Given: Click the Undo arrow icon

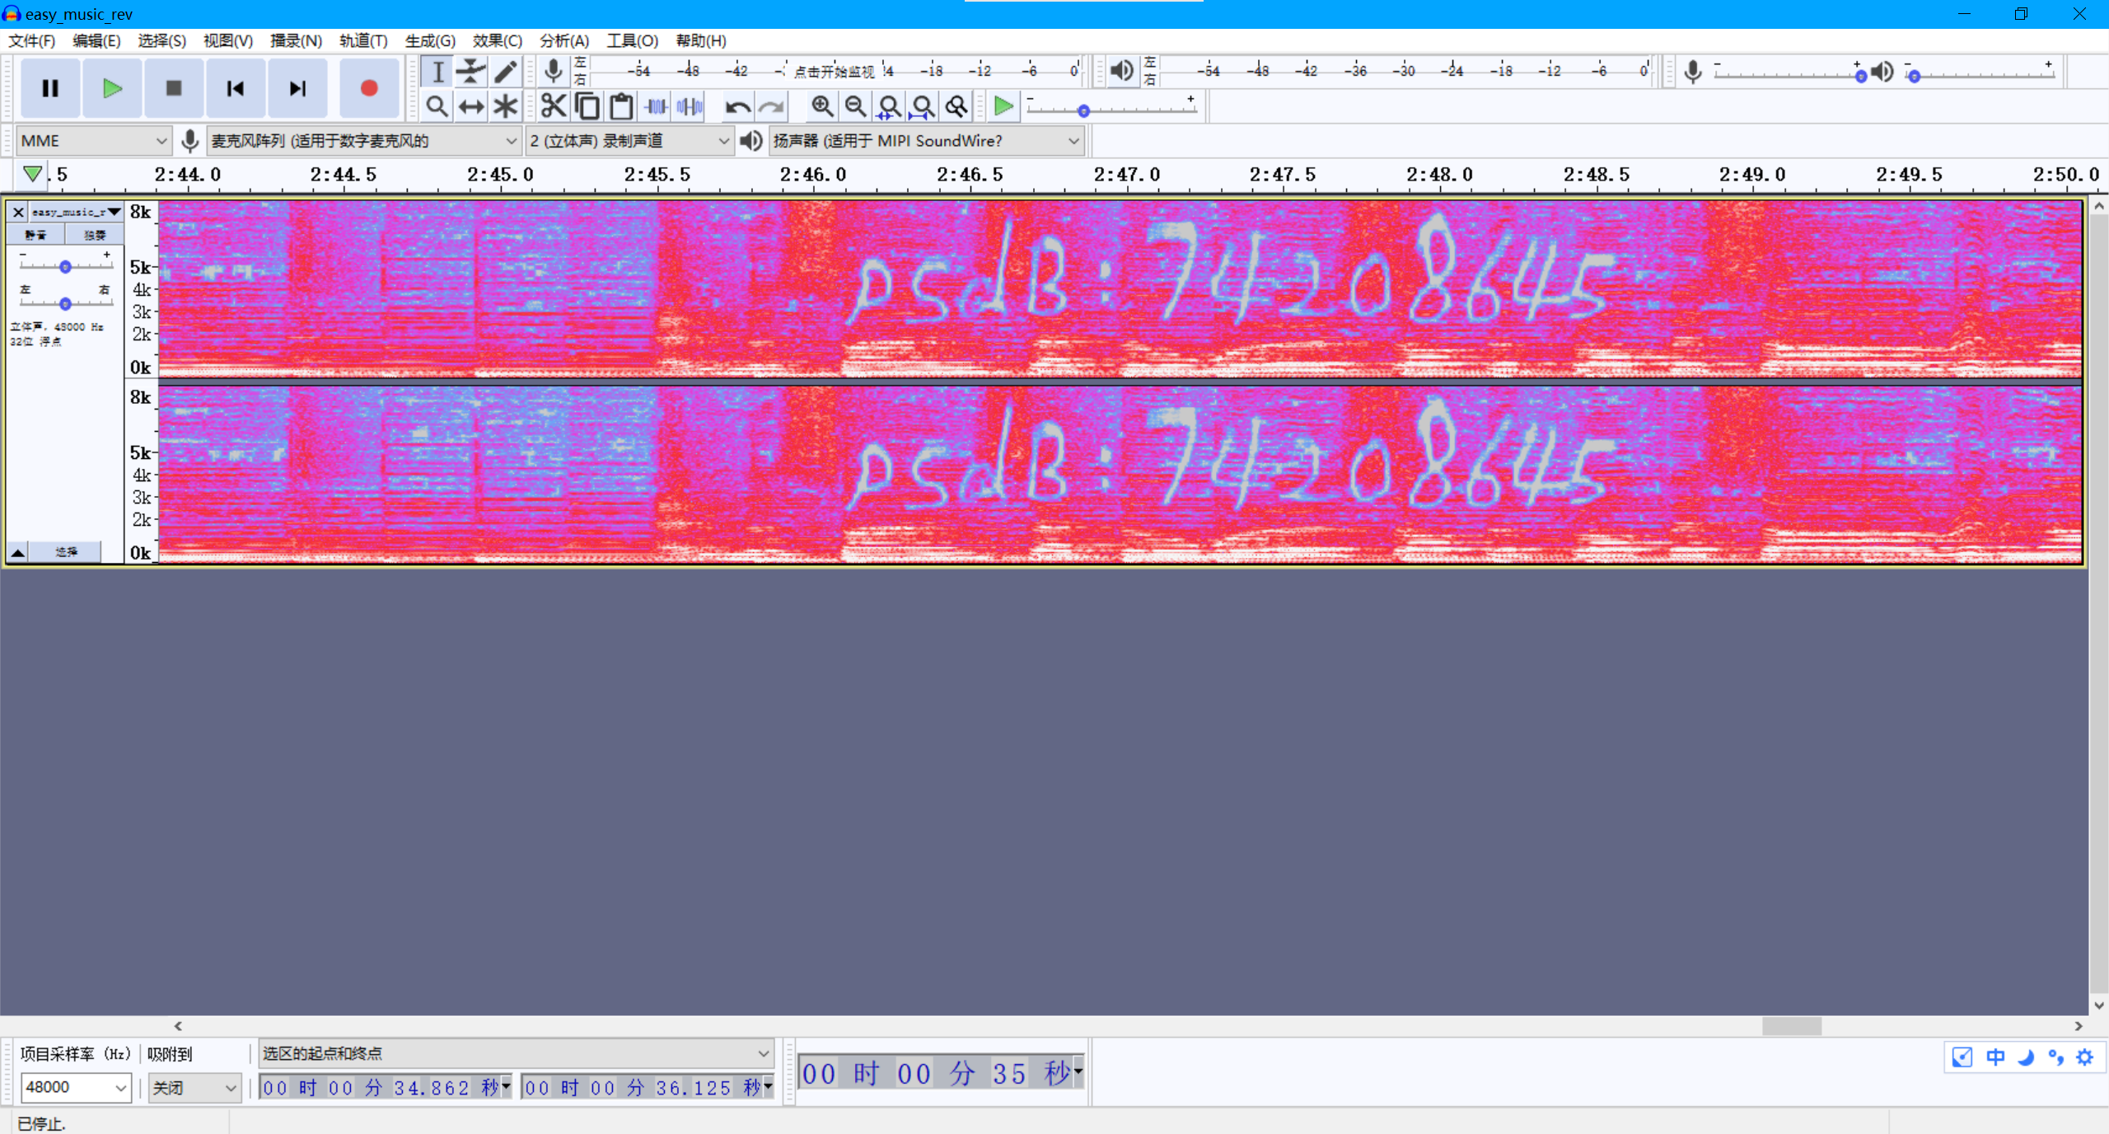Looking at the screenshot, I should [737, 106].
